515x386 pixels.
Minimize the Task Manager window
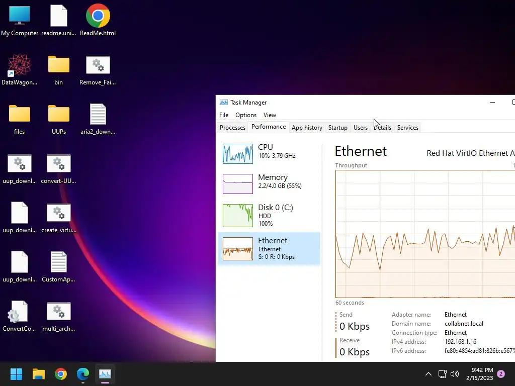[x=492, y=103]
